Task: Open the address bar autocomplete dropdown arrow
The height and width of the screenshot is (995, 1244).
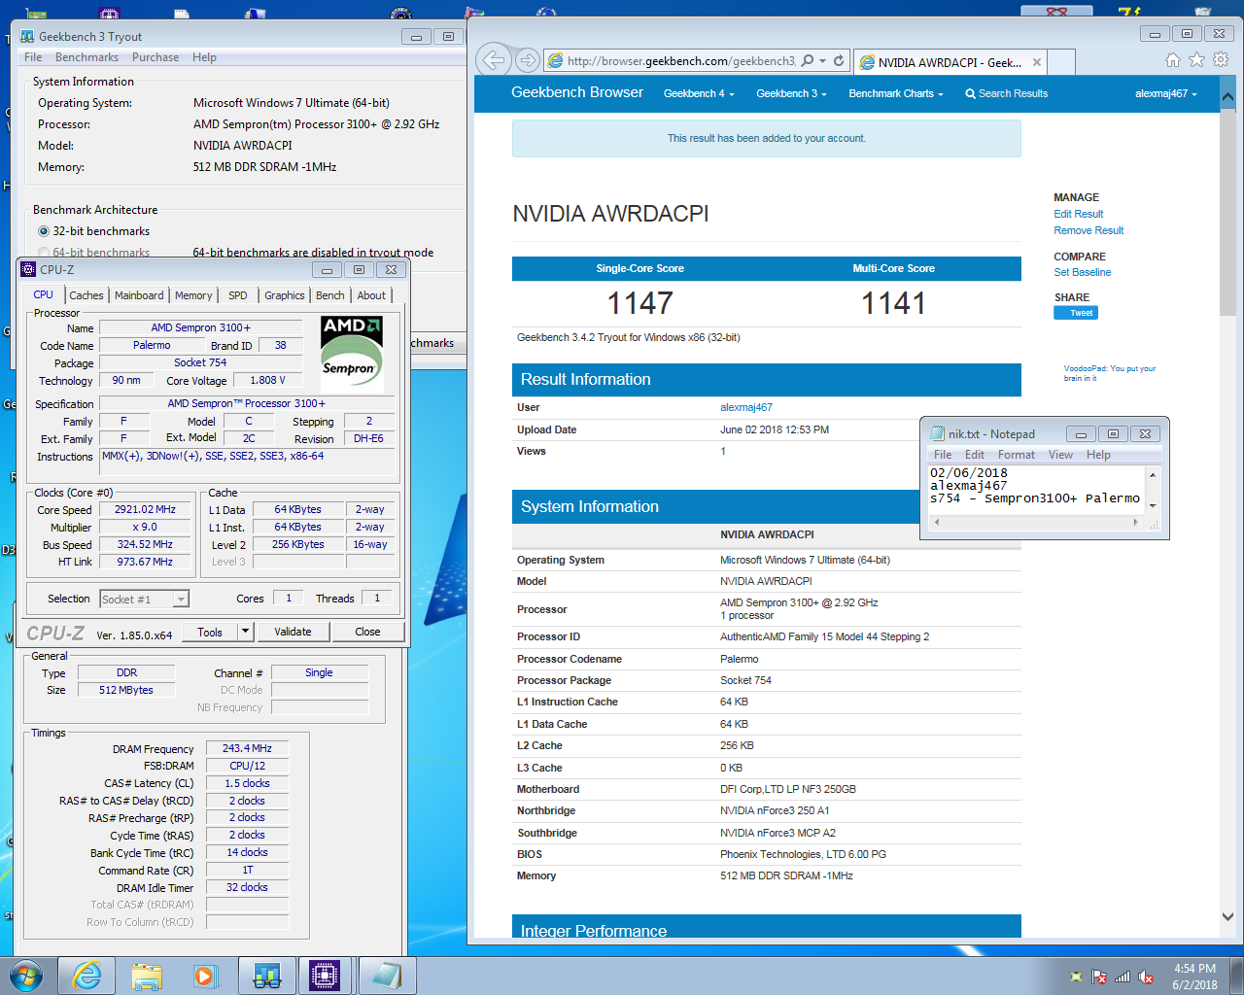Action: click(x=822, y=60)
